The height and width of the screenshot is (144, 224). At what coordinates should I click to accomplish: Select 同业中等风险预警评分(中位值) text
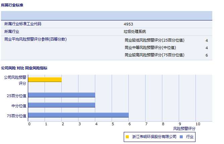tap(150, 48)
